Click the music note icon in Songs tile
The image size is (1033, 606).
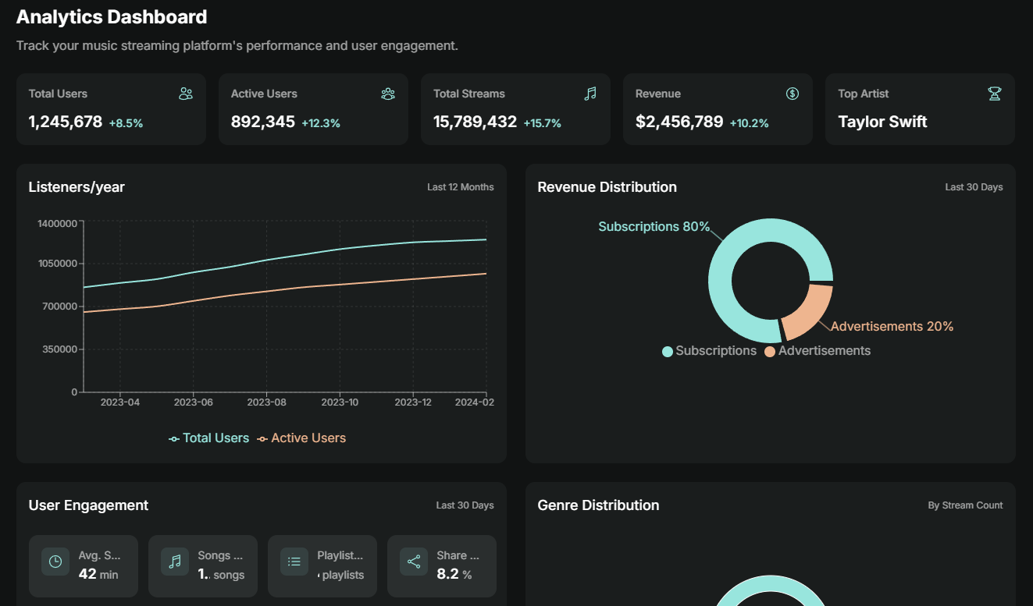coord(175,562)
